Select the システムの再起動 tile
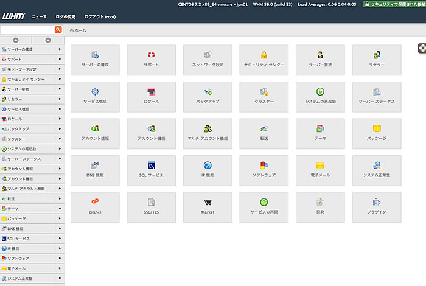This screenshot has width=426, height=286. tap(320, 96)
